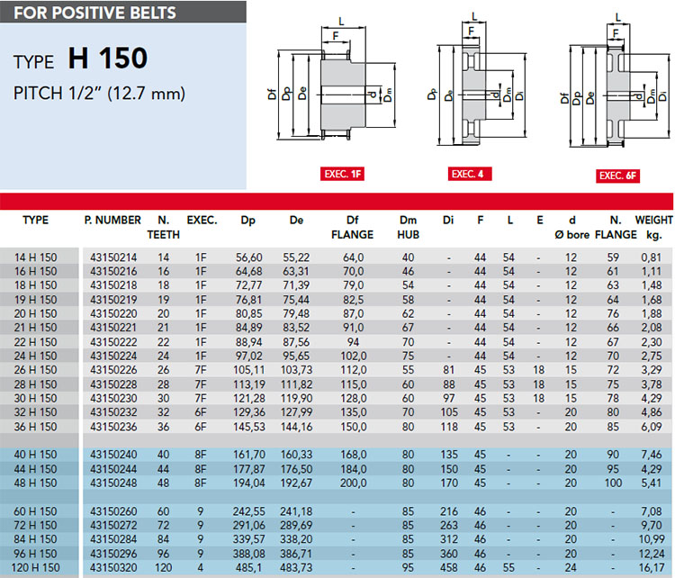Click the WEIGHT kg. column header

[x=654, y=228]
